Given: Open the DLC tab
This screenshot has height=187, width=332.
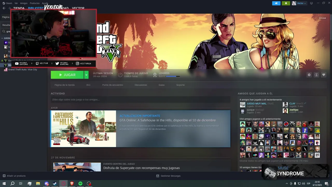Looking at the screenshot, I should point(88,85).
